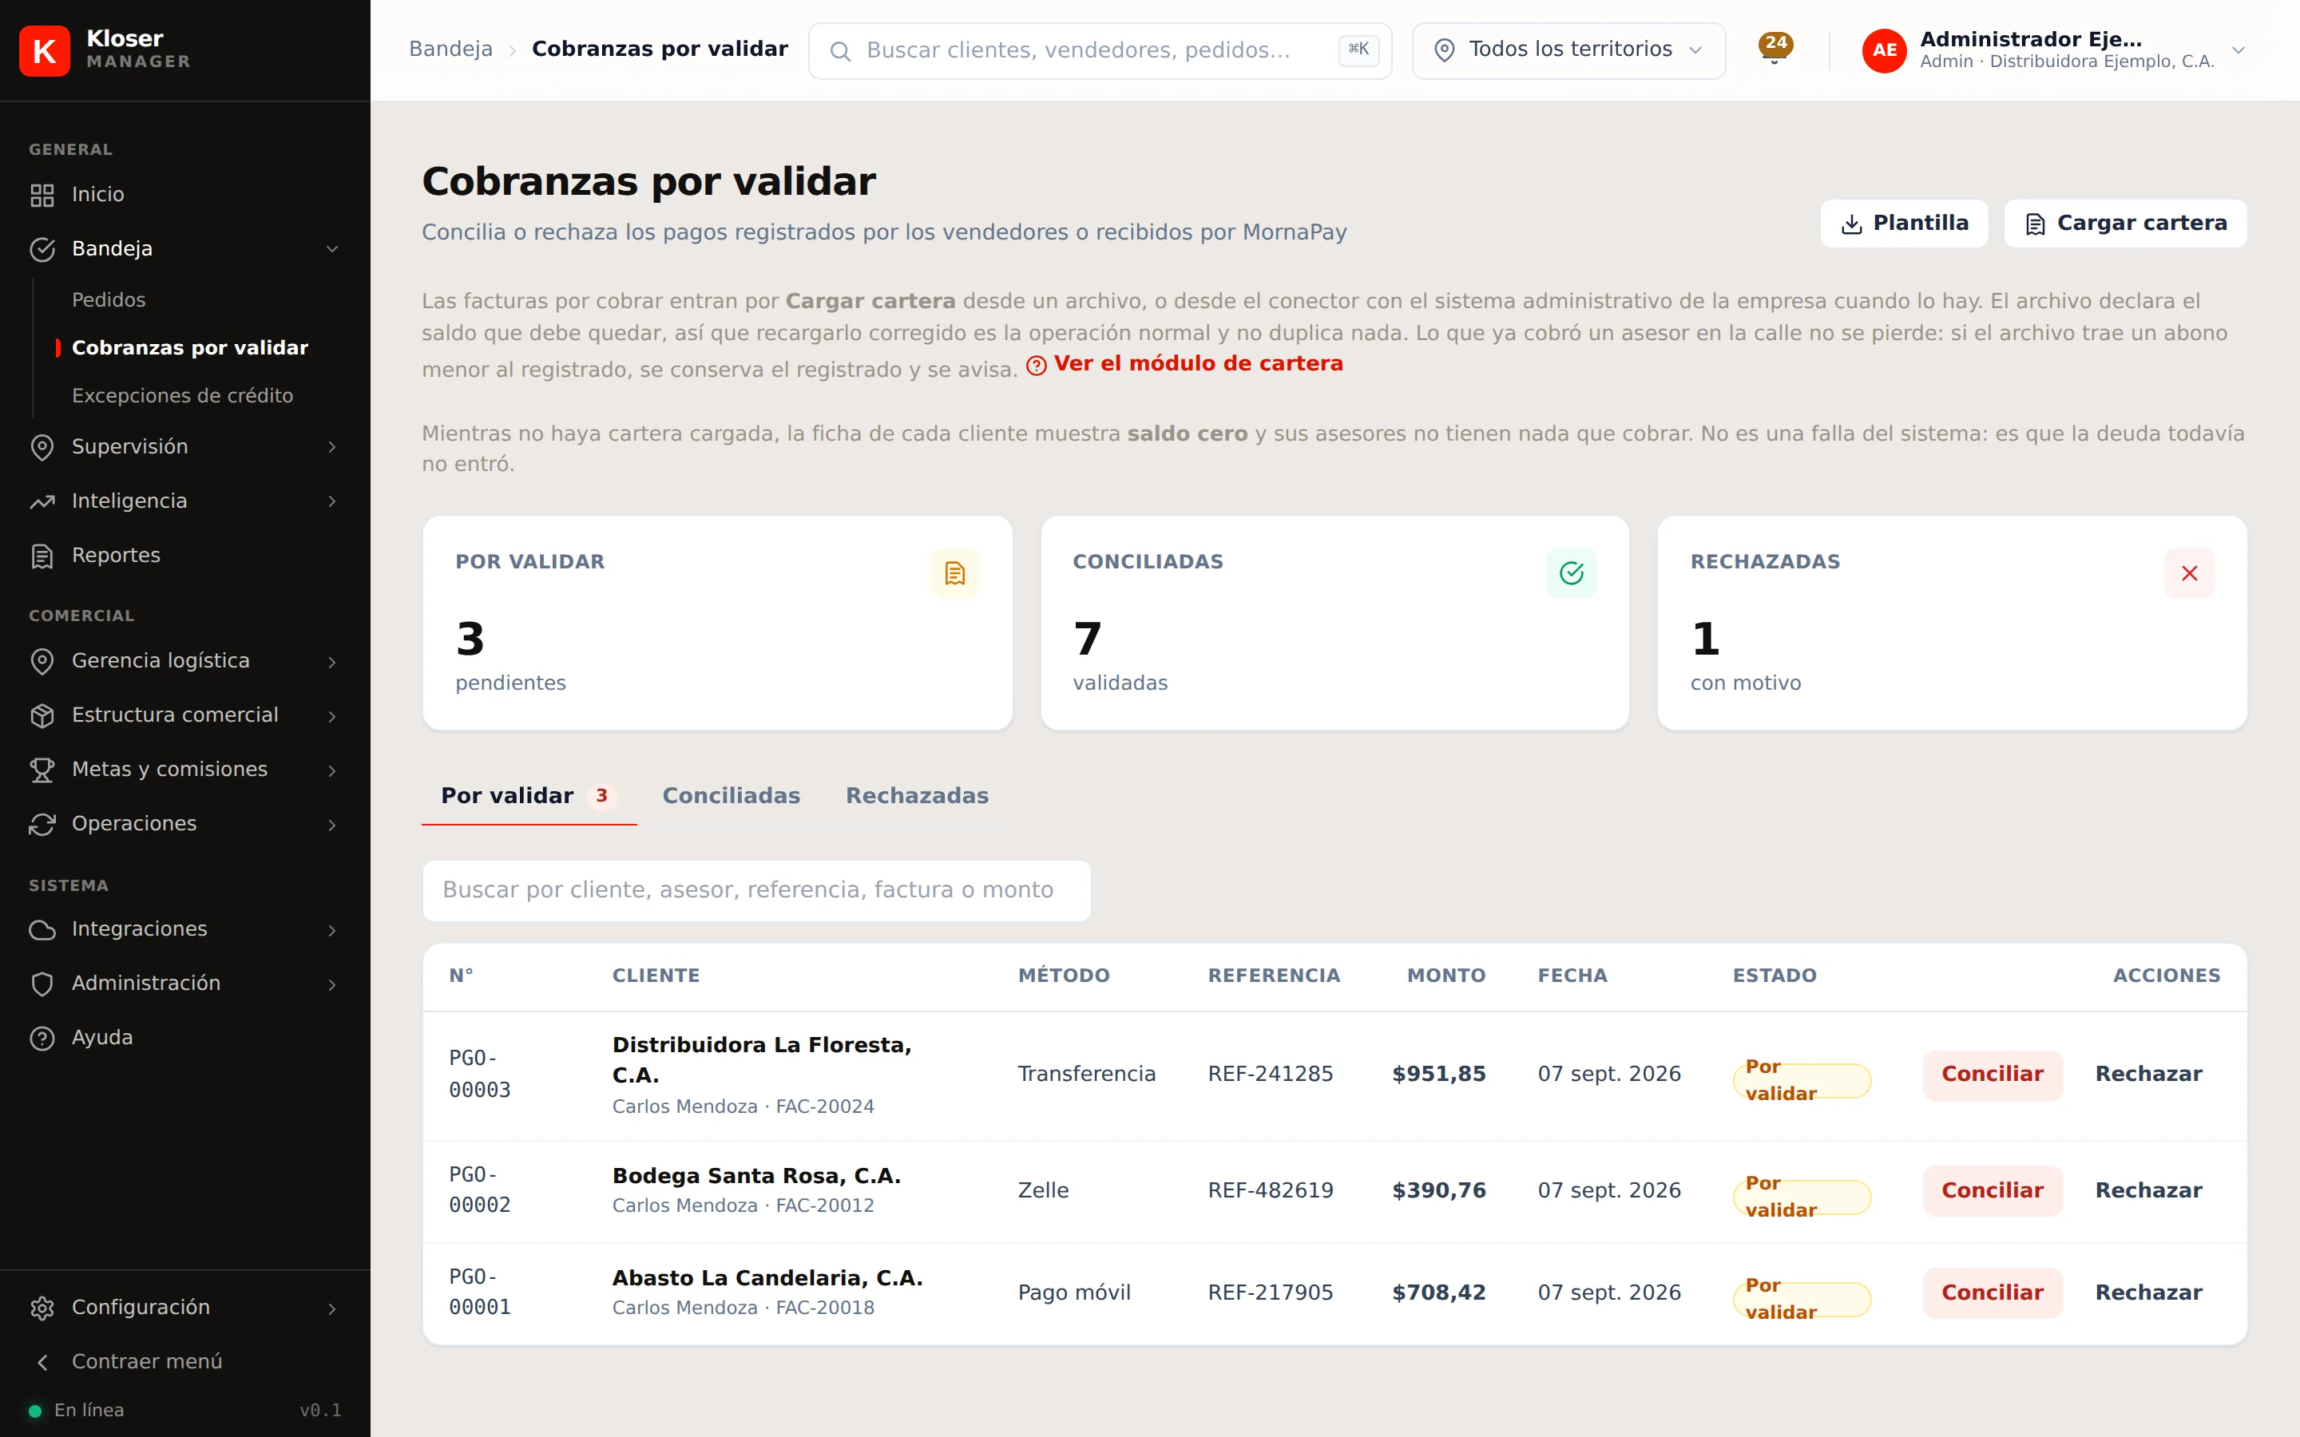Open the Ver el módulo de cartera link
The image size is (2300, 1437).
click(1184, 364)
